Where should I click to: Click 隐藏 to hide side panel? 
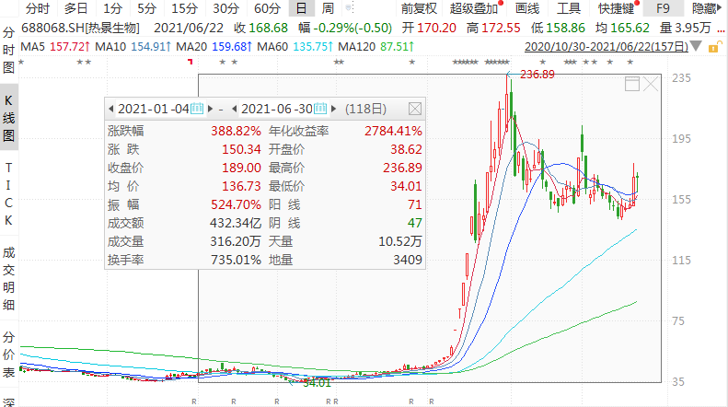[706, 8]
